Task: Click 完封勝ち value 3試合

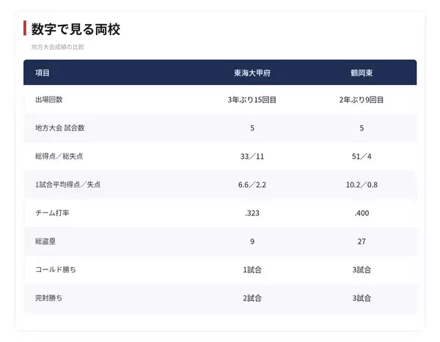Action: pyautogui.click(x=362, y=298)
